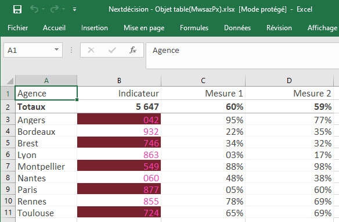
Task: Switch to the Révision tab
Action: coord(279,28)
